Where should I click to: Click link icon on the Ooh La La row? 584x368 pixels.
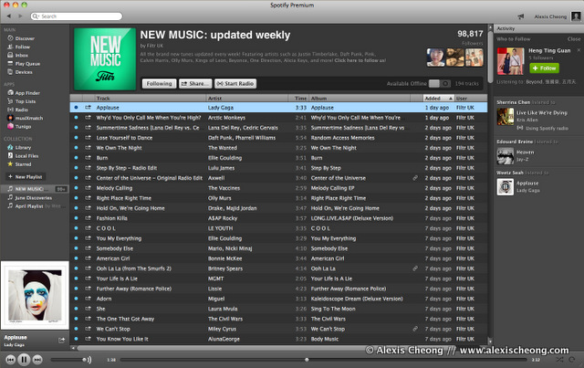click(x=415, y=268)
